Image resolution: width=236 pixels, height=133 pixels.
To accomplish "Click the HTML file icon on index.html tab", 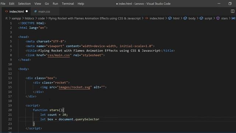I will pyautogui.click(x=7, y=11).
